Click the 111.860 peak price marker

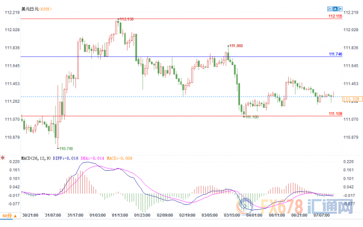[x=236, y=45]
